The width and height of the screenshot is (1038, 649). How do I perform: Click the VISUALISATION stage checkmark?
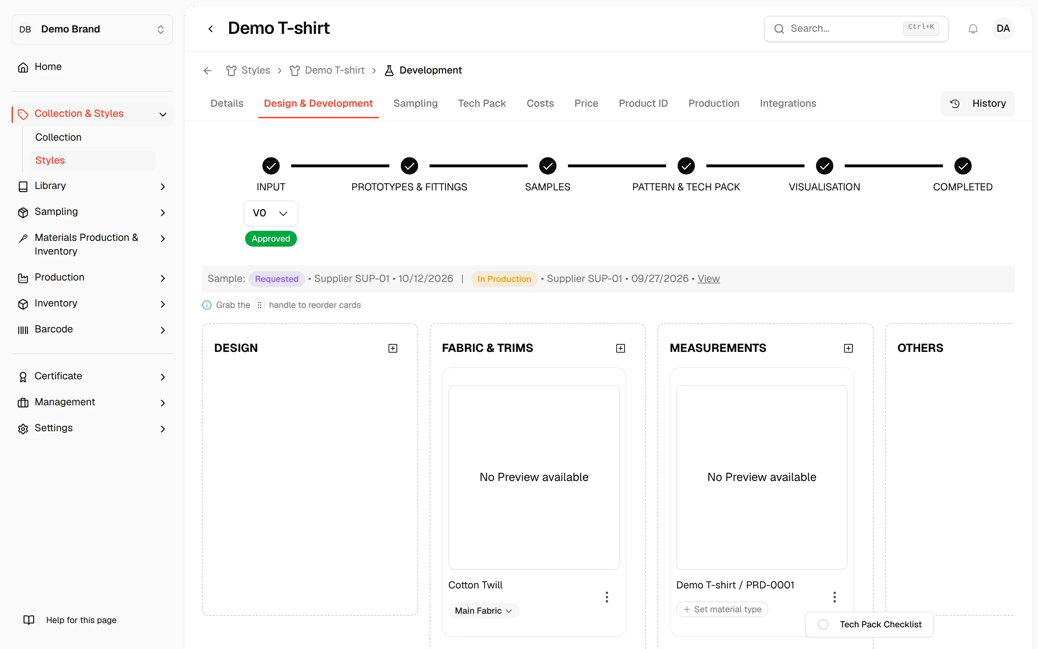pos(824,166)
